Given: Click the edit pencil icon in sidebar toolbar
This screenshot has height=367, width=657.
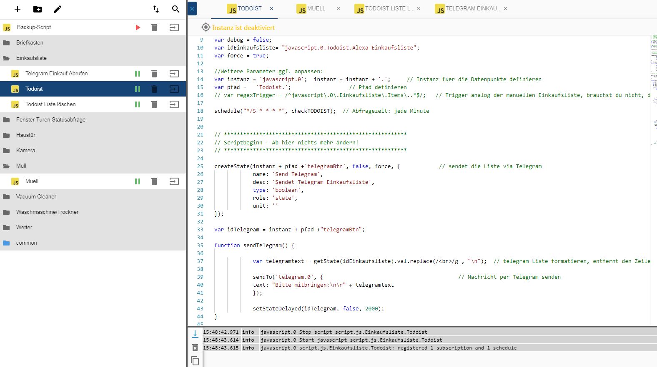Looking at the screenshot, I should 58,9.
